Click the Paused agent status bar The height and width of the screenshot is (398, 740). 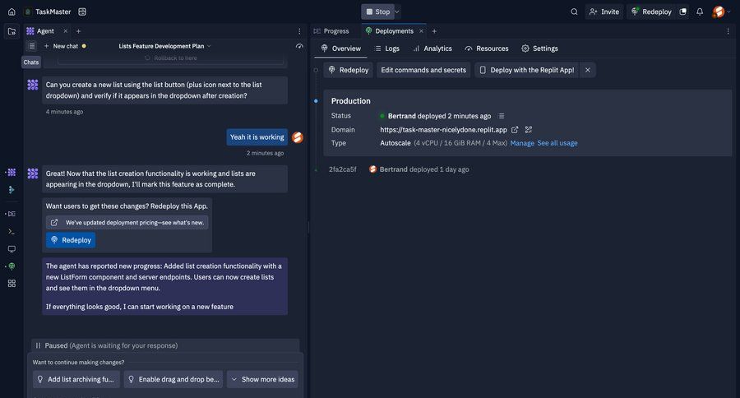click(x=165, y=345)
